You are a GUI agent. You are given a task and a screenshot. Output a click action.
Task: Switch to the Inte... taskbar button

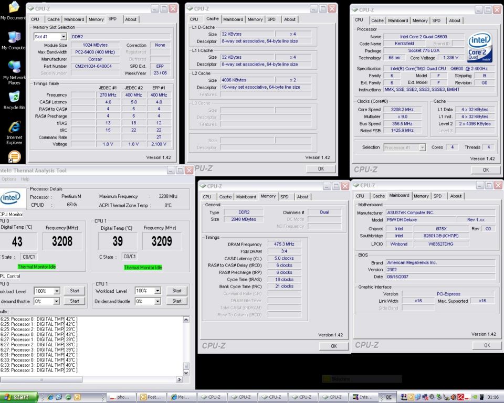click(363, 397)
